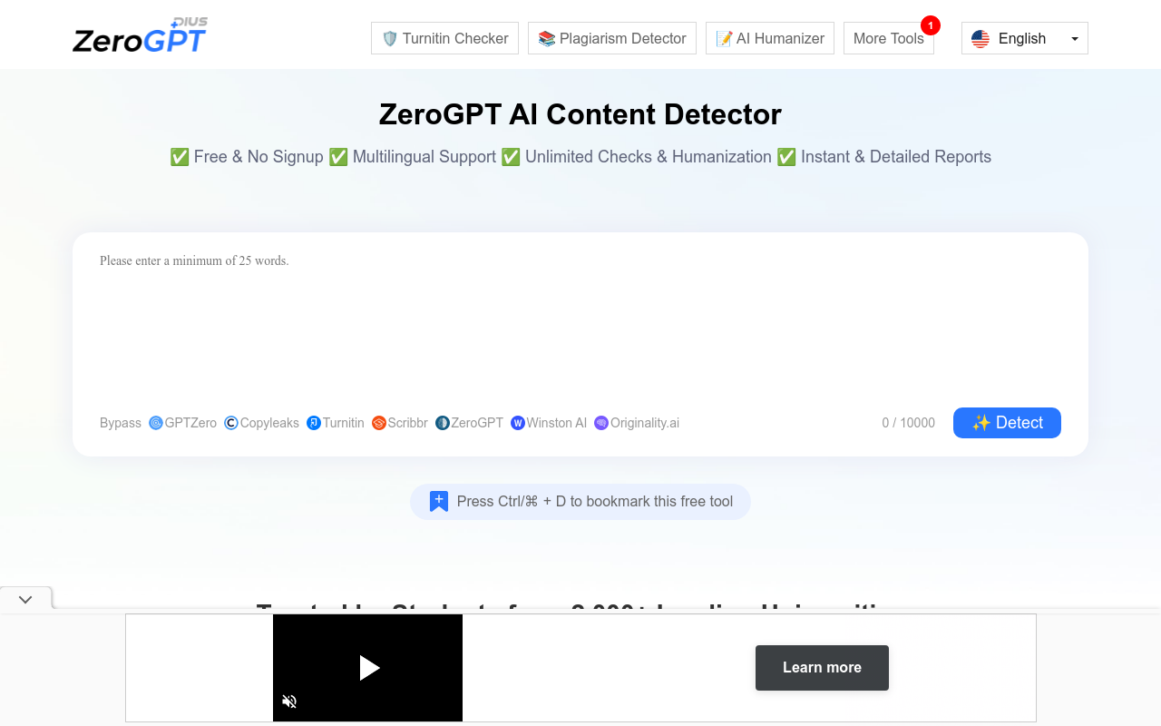Click the US flag icon

(x=981, y=38)
